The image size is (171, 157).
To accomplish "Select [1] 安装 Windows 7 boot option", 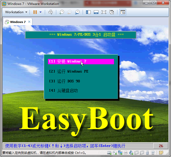I will point(81,61).
